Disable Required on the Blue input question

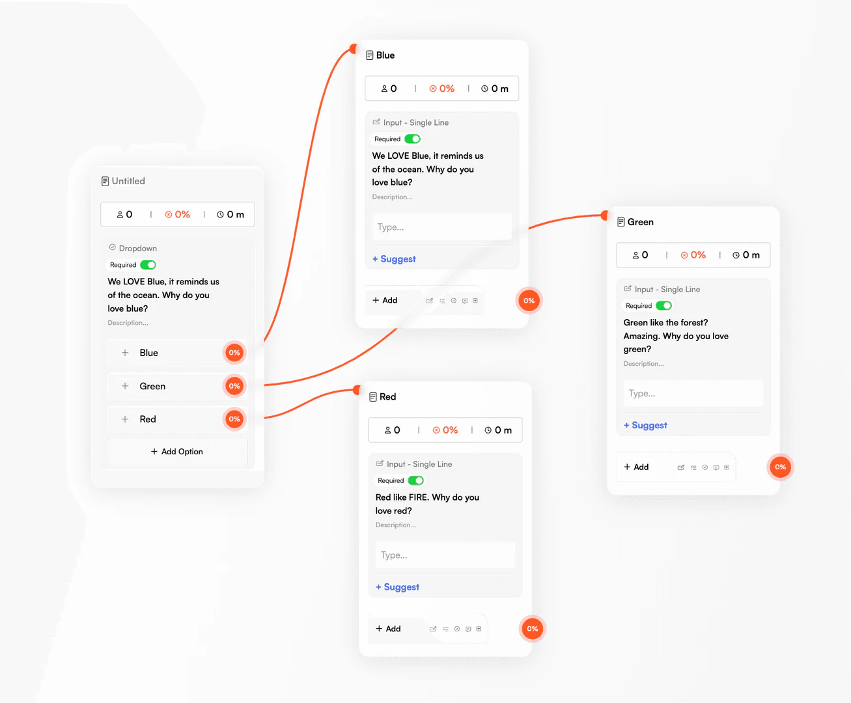pyautogui.click(x=412, y=139)
